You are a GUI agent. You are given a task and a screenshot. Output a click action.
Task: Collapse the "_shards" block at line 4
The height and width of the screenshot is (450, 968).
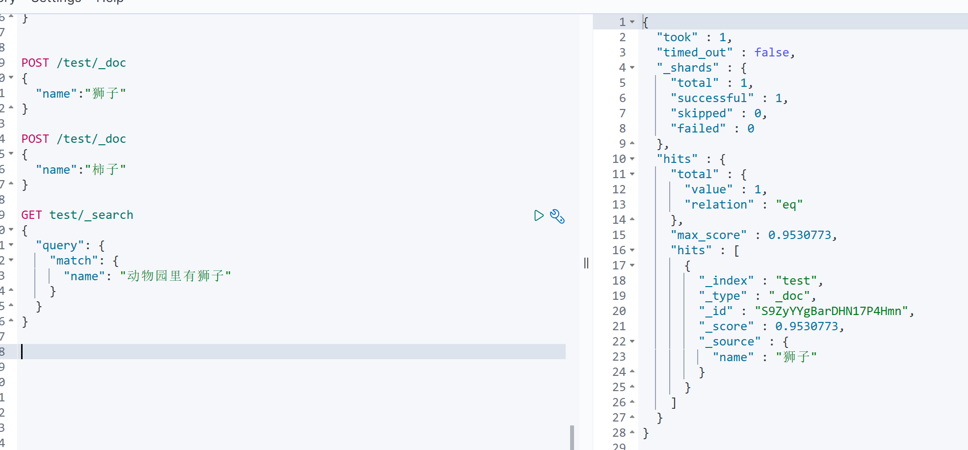tap(632, 68)
